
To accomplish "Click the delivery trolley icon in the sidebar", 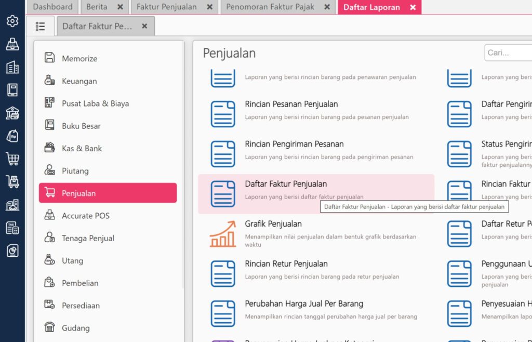I will [x=12, y=182].
